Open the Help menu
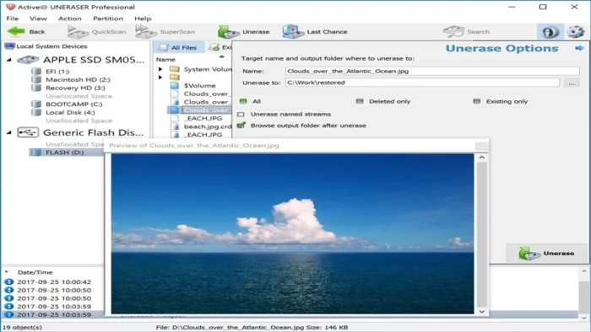The image size is (591, 332). pyautogui.click(x=143, y=19)
